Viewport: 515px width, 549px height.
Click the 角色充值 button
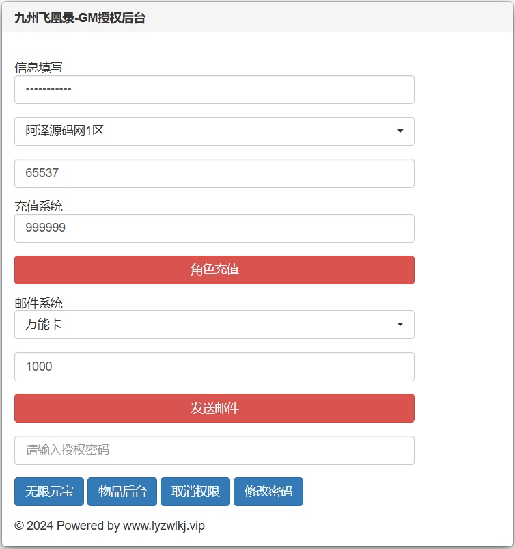(x=214, y=270)
